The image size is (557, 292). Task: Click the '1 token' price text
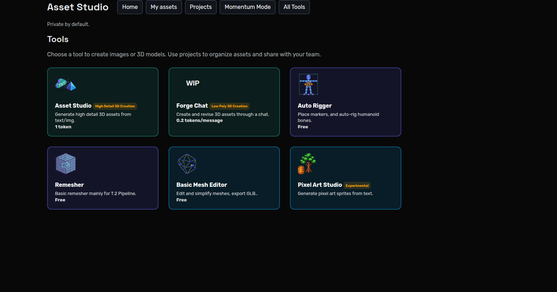[63, 127]
